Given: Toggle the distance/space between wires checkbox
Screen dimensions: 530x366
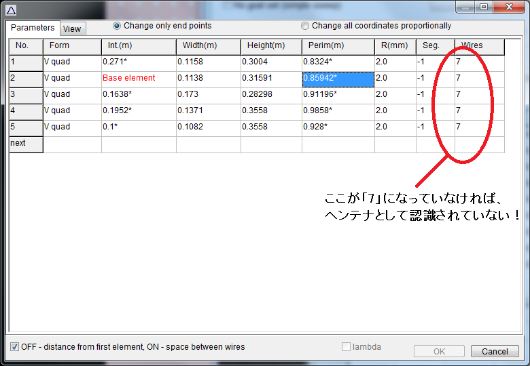Looking at the screenshot, I should click(128, 347).
